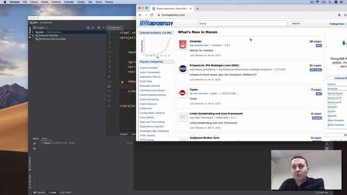The image size is (347, 195).
Task: Open Project panel settings gear in IntelliJ
Action: (x=99, y=28)
